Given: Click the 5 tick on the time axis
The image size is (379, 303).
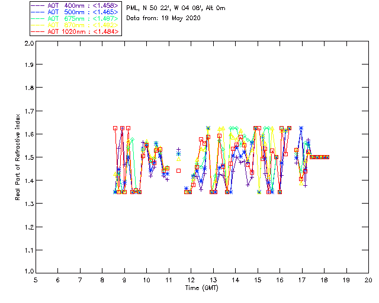Looking at the screenshot, I should pos(36,279).
